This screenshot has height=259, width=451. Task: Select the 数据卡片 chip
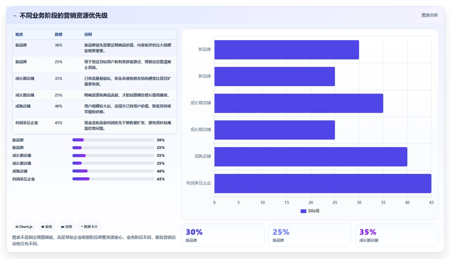coord(89,227)
